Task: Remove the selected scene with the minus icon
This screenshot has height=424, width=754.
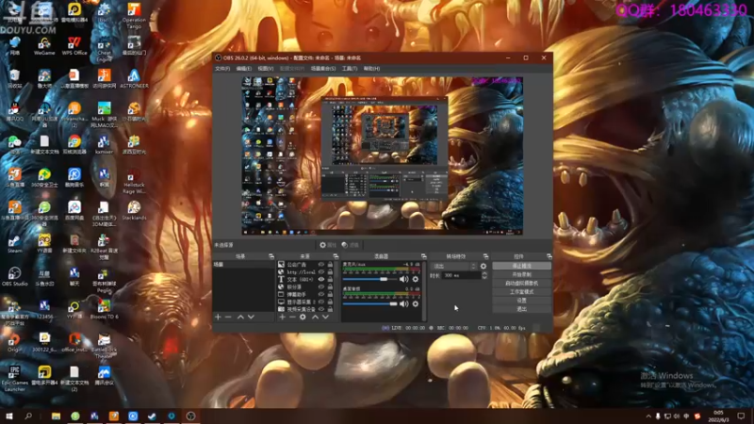Action: click(x=228, y=318)
